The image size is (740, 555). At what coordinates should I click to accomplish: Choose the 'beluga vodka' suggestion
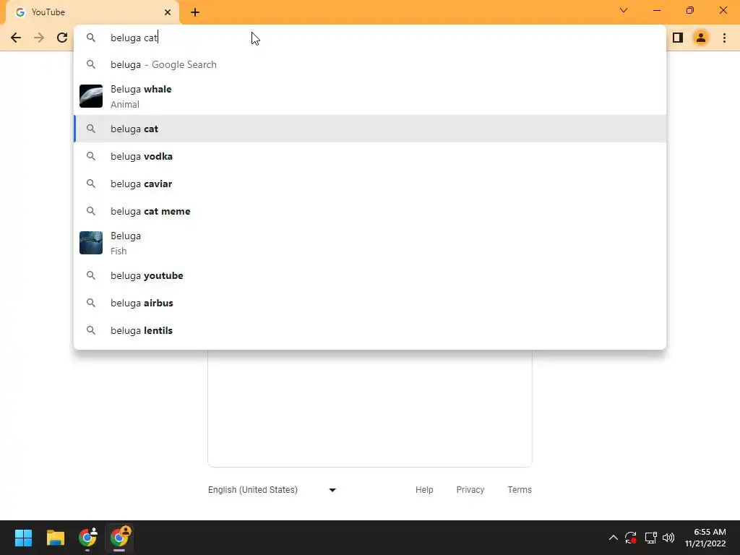coord(370,156)
